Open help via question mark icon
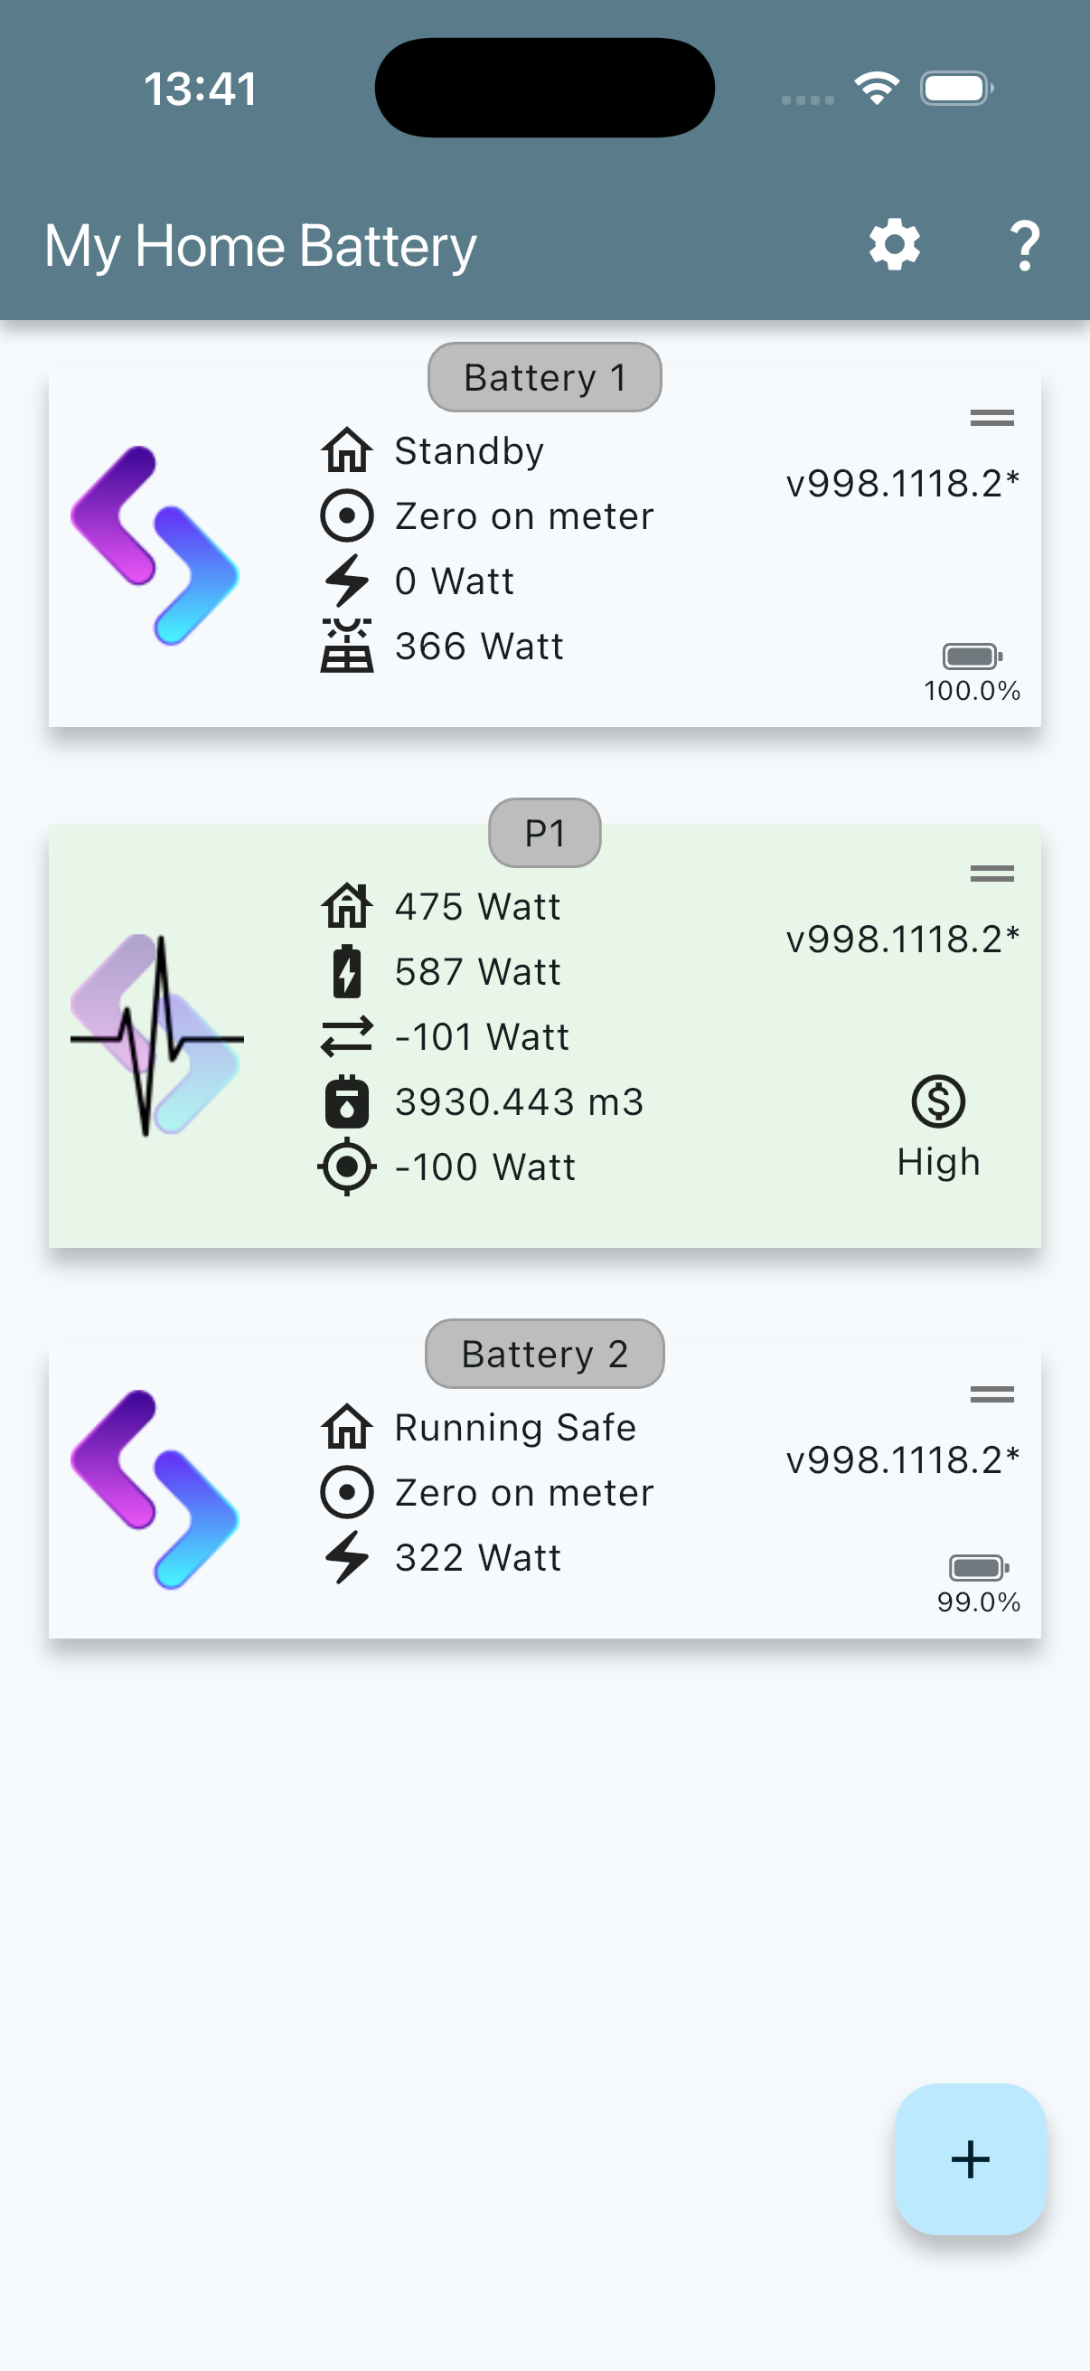Screen dimensions: 1090x2371 pyautogui.click(x=1024, y=245)
